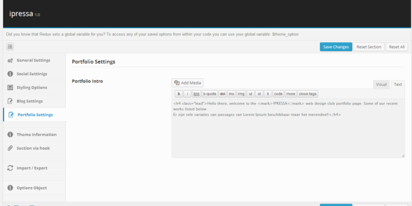
Task: Click the more quicktag button
Action: click(x=291, y=94)
